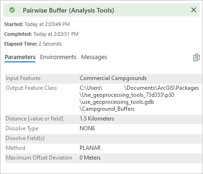Viewport: 203px width, 174px height.
Task: Copy the tool details with the clipboard icon
Action: (x=196, y=58)
